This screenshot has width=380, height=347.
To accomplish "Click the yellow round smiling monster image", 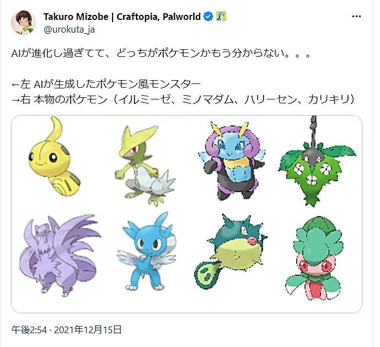I will pos(54,156).
